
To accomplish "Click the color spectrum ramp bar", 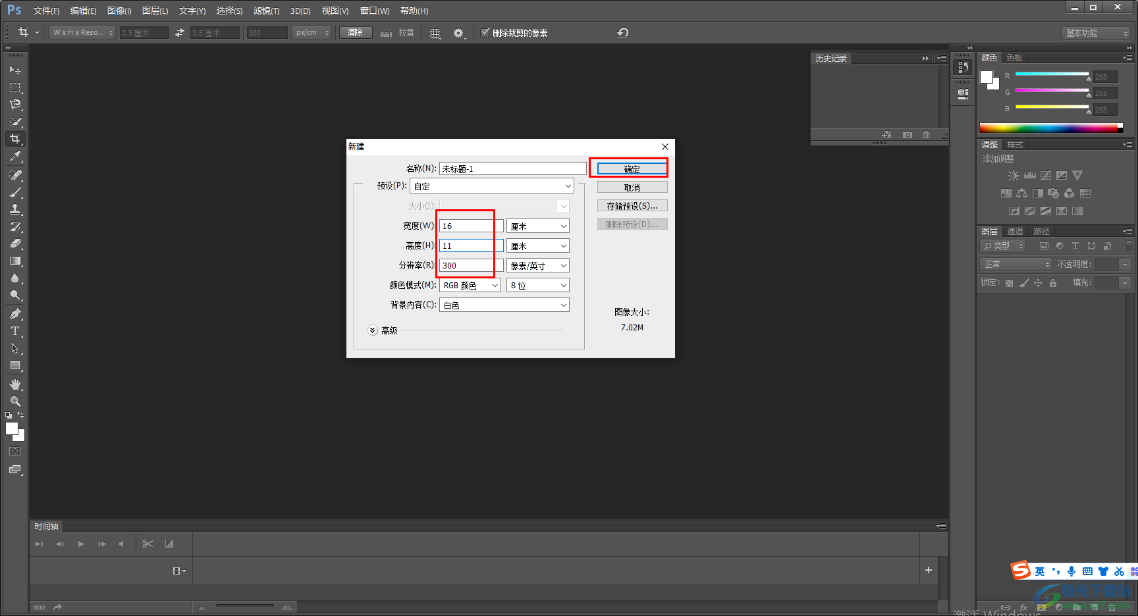I will [1051, 128].
